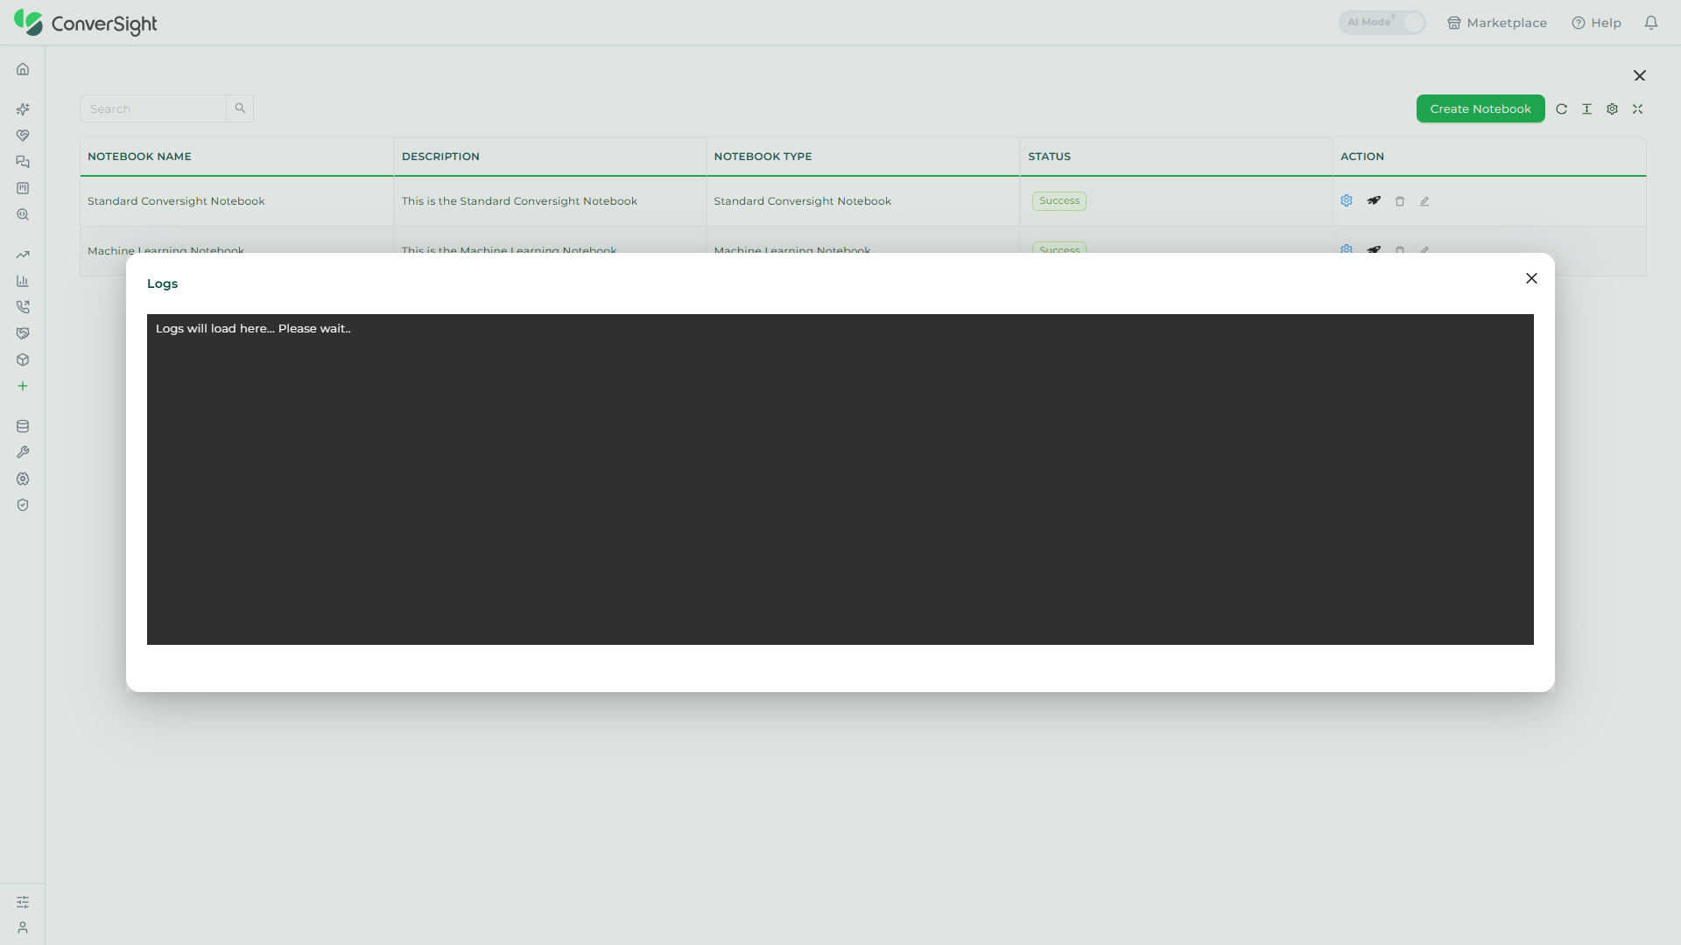Click 'This is the Standard Conversight Notebook' description
The image size is (1681, 945).
click(519, 201)
